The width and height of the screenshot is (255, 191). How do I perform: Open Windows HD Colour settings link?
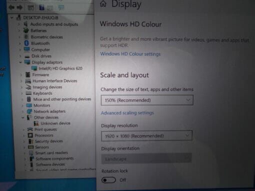tap(130, 54)
